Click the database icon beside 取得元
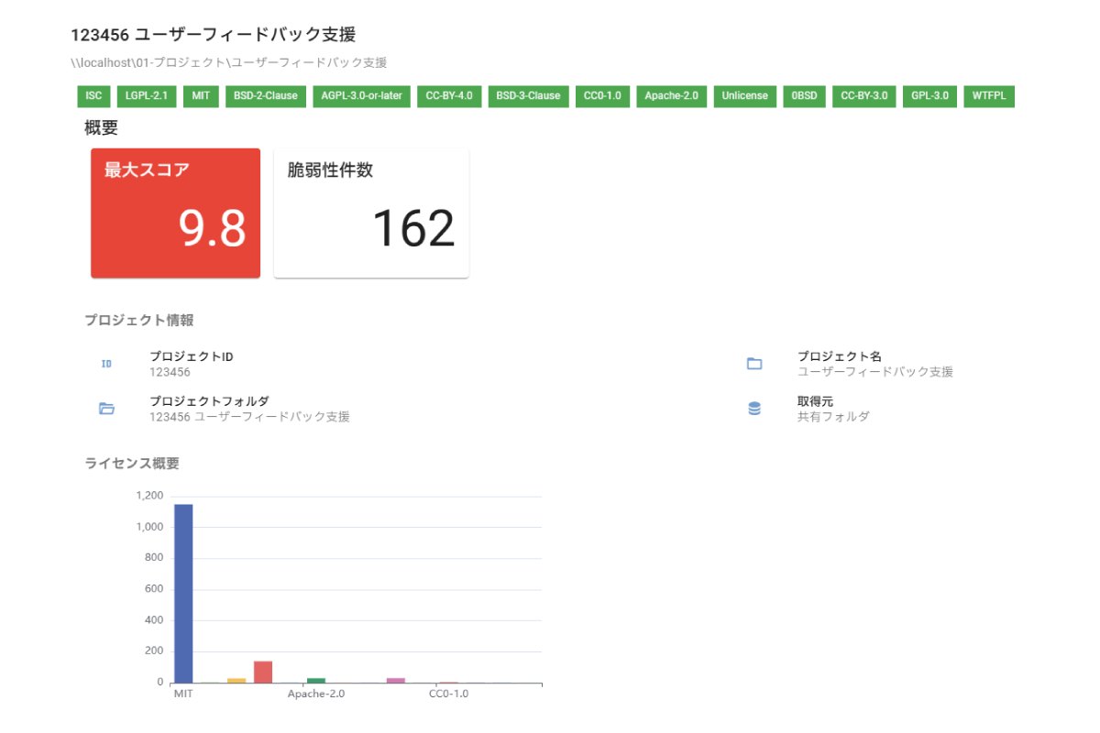Viewport: 1100px width, 733px height. (x=754, y=409)
